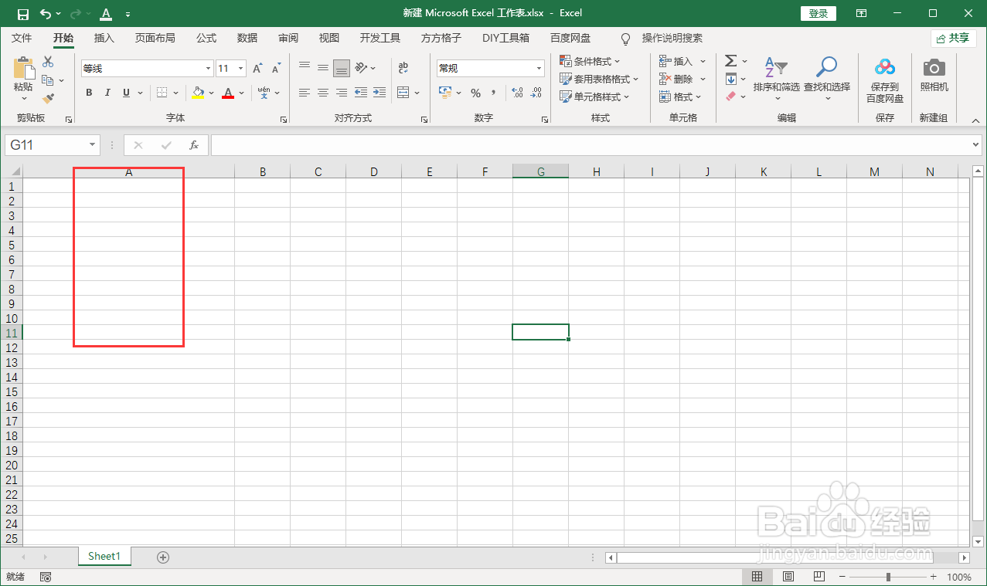The height and width of the screenshot is (586, 987).
Task: Click the zoom slider handle in status bar
Action: click(x=888, y=577)
